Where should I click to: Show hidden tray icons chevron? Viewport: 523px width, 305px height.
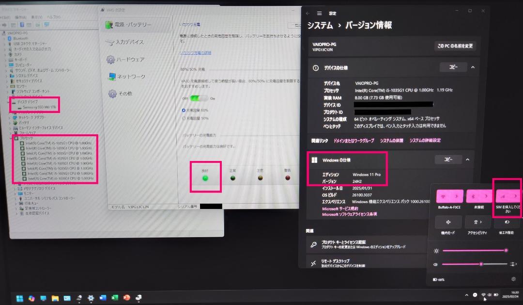click(466, 295)
